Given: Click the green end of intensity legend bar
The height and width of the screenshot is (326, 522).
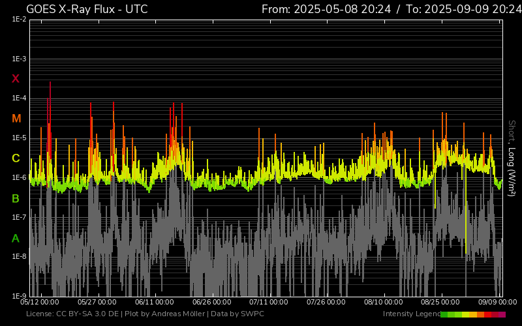Looking at the screenshot, I should (x=444, y=314).
